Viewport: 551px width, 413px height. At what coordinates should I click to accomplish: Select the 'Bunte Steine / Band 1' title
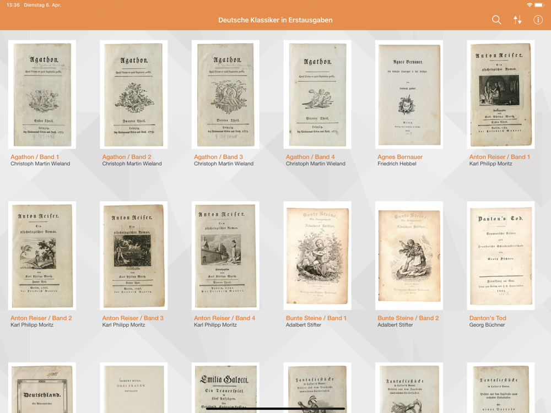tap(316, 318)
